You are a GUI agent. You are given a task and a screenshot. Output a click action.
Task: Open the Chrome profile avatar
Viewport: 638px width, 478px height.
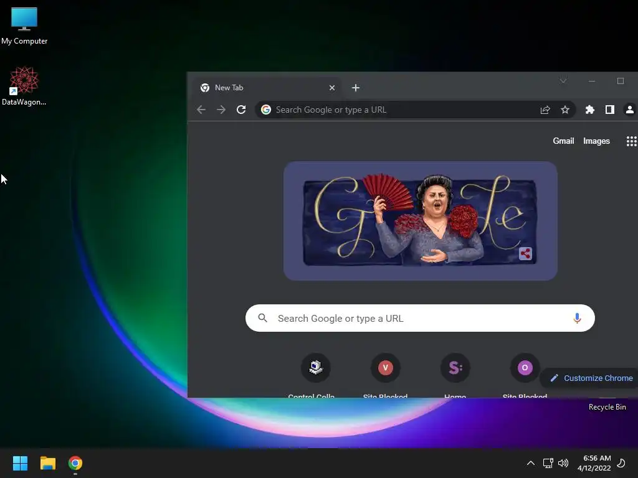coord(630,110)
